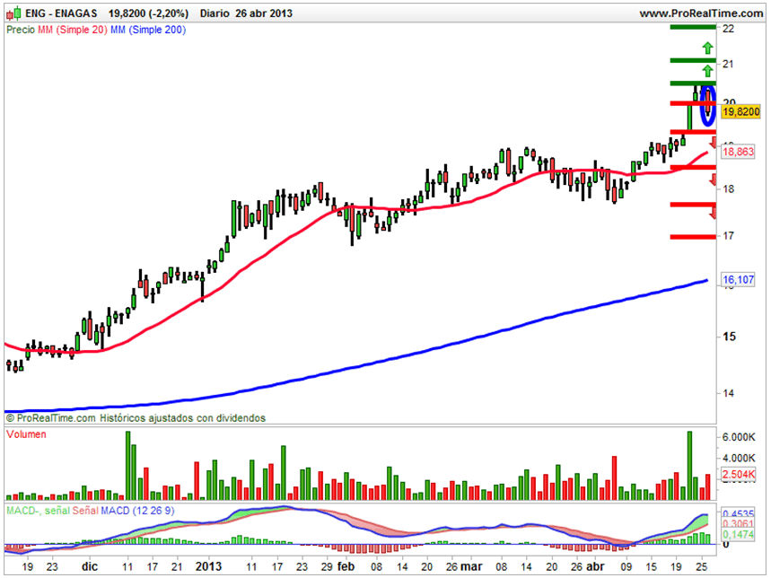The height and width of the screenshot is (578, 771).
Task: Select the green horizontal line at 22
Action: pos(693,27)
